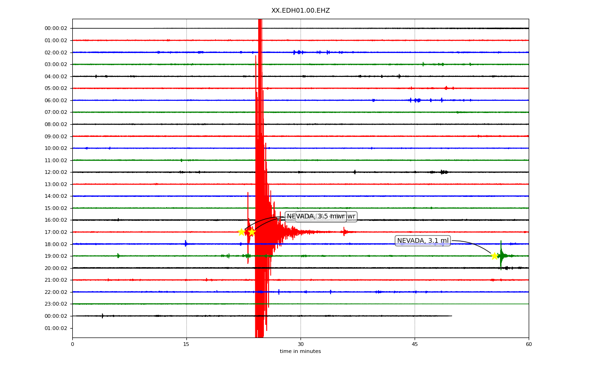The width and height of the screenshot is (601, 375).
Task: Click the leftmost yellow star on the 17:00:02 trace
Action: click(241, 232)
